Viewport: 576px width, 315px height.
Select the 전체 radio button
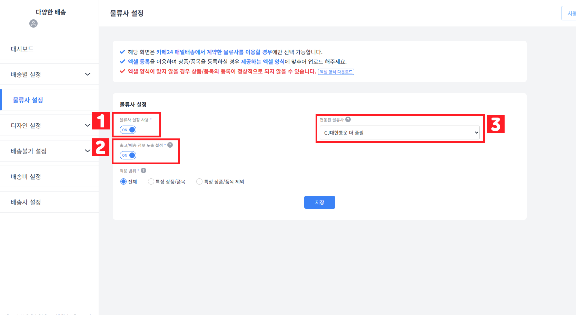tap(123, 181)
